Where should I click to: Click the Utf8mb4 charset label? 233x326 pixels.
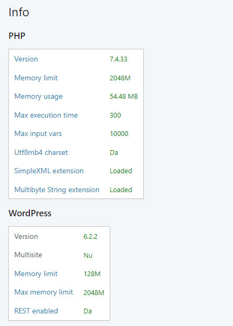[x=41, y=152]
